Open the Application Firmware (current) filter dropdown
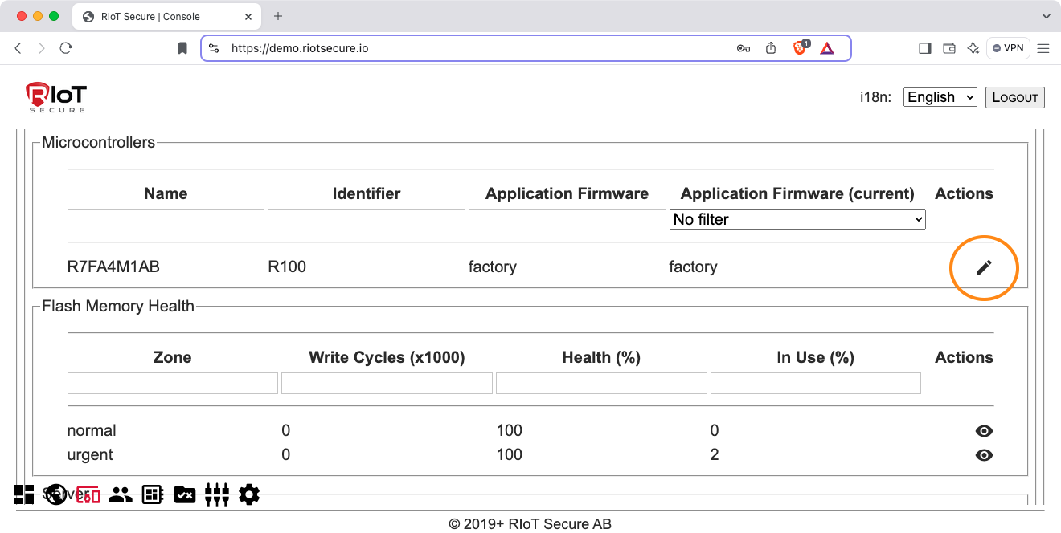The width and height of the screenshot is (1061, 533). point(797,219)
